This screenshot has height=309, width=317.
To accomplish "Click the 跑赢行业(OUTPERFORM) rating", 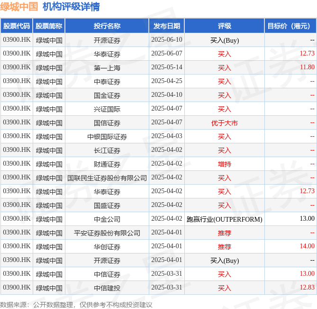I will click(x=225, y=219).
